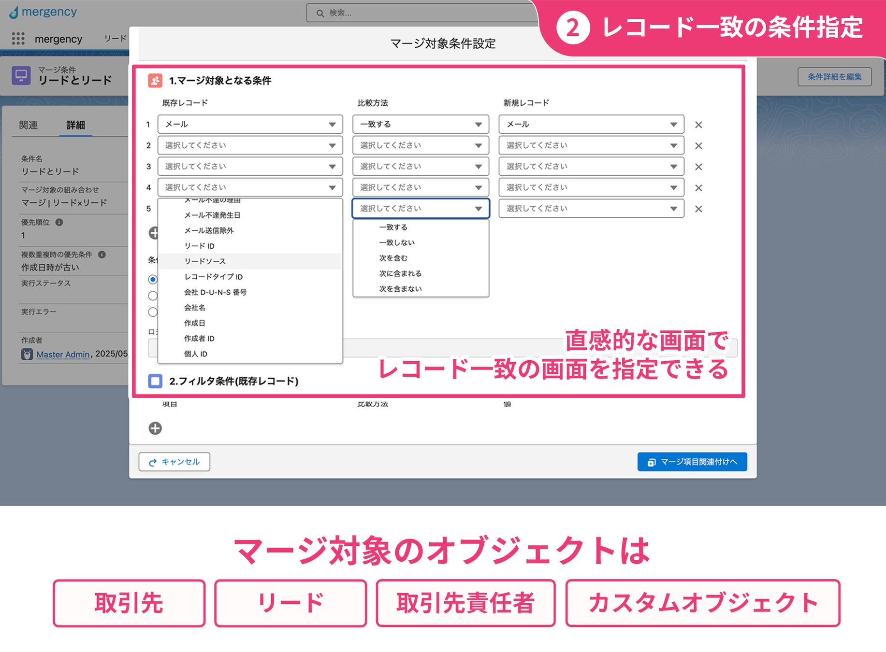
Task: Switch to the 関連 tab
Action: pos(28,125)
